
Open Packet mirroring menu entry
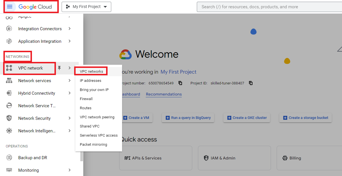click(93, 145)
